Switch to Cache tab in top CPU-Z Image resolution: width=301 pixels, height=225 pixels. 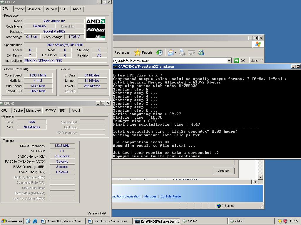(x=19, y=9)
